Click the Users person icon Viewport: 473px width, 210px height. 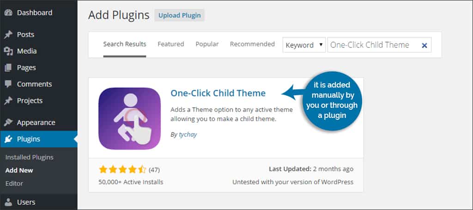[x=8, y=202]
